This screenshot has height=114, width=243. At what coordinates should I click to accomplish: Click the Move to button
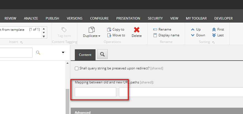[116, 35]
